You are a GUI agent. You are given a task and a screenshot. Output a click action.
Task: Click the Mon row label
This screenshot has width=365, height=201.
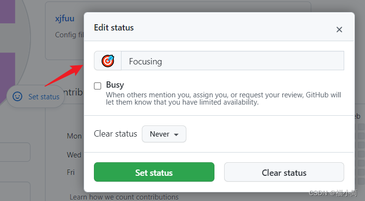pos(74,136)
